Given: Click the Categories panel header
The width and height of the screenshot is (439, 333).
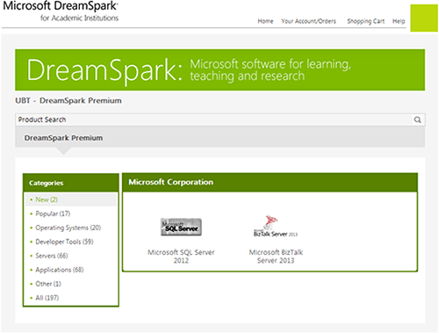Looking at the screenshot, I should (x=71, y=183).
